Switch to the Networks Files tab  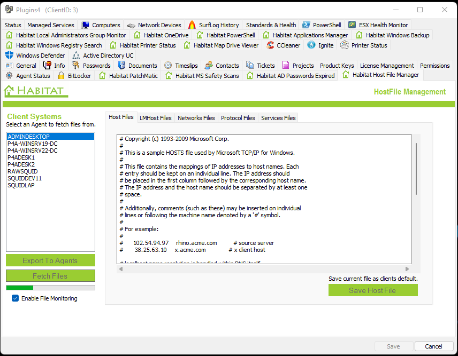[x=196, y=118]
